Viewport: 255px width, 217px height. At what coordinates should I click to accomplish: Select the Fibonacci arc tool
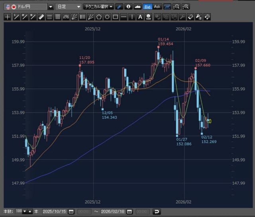tap(66, 17)
